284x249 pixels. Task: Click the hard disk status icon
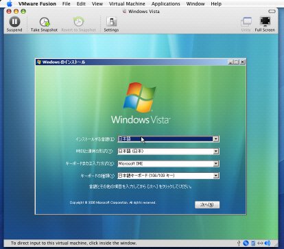[x=253, y=243]
